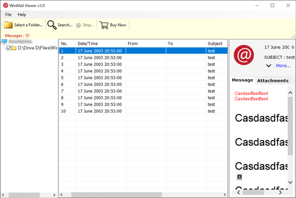296x198 pixels.
Task: Select the D:\Drive D\Files folder tree item
Action: [37, 48]
